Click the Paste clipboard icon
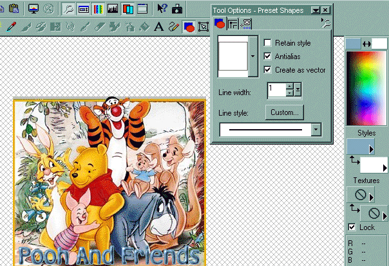The height and width of the screenshot is (266, 389). tap(14, 8)
